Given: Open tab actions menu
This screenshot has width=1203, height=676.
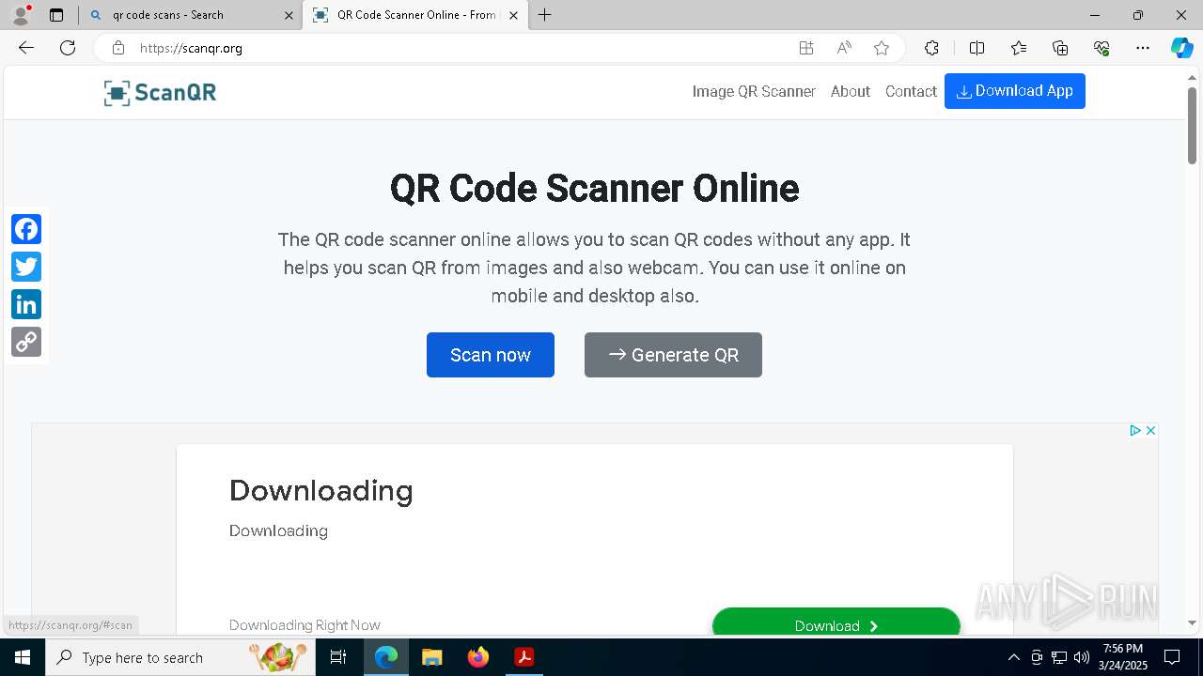Looking at the screenshot, I should click(56, 15).
